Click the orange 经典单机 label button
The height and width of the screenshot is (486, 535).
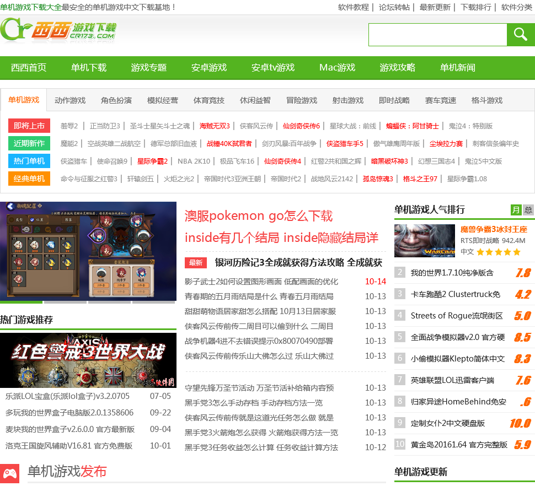[29, 179]
